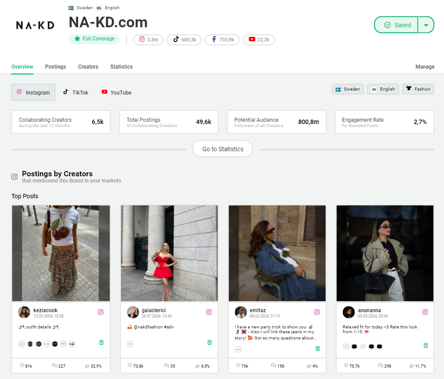Click the Instagram follower count badge 3,3m

(148, 40)
